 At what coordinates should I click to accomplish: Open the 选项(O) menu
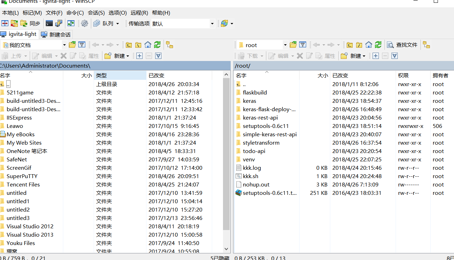click(x=118, y=13)
